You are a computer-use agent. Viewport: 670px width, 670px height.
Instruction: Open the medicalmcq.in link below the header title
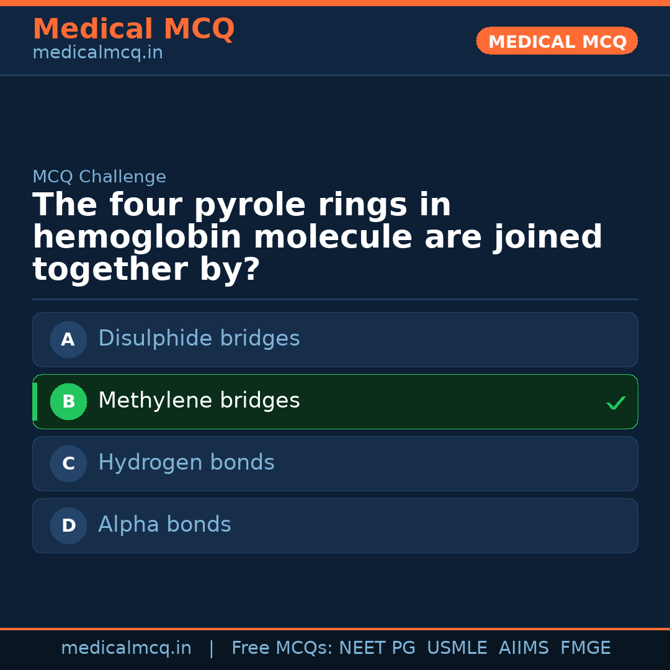pos(97,53)
